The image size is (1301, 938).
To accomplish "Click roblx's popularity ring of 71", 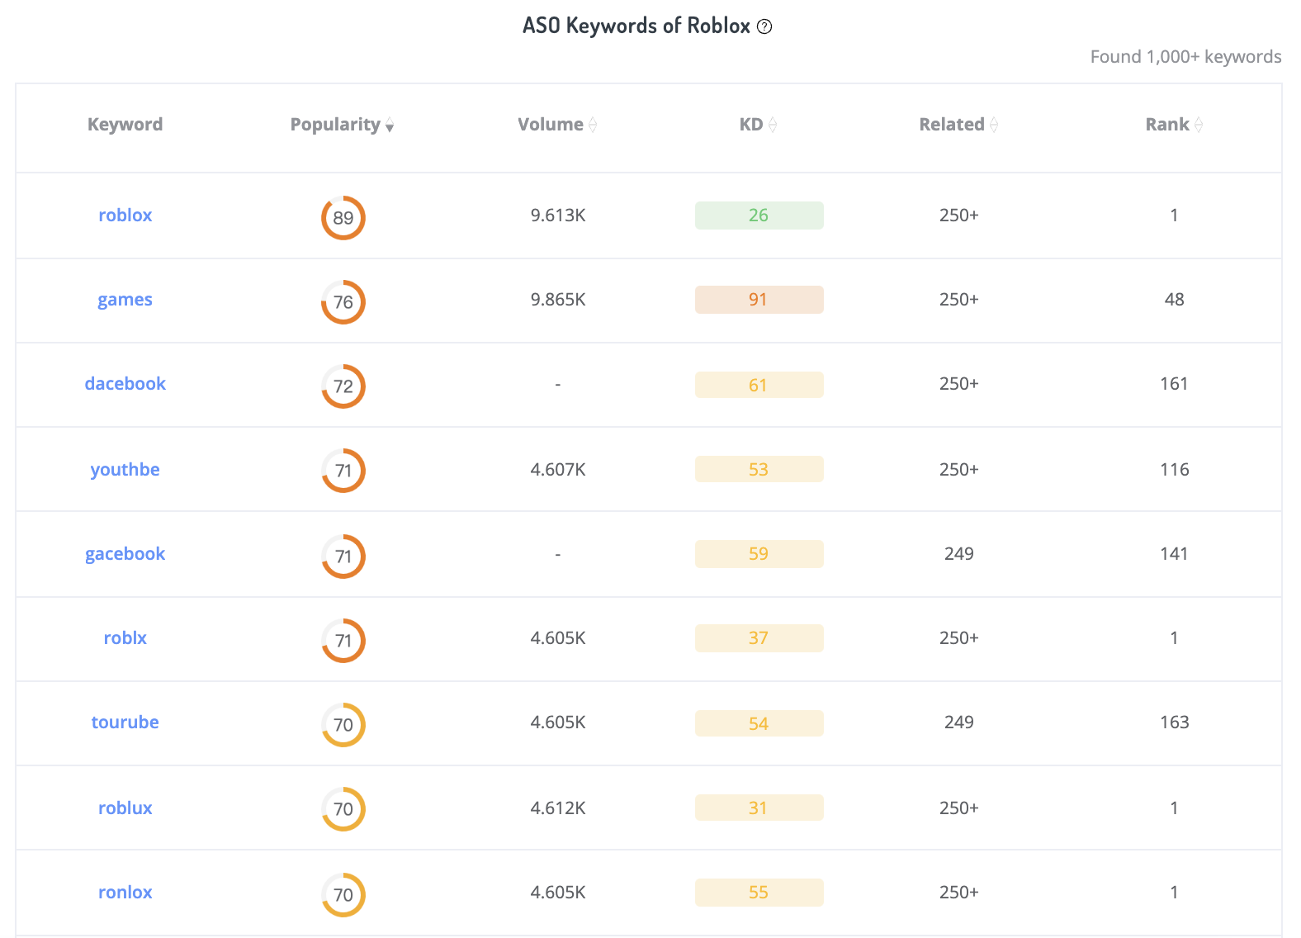I will pyautogui.click(x=343, y=641).
